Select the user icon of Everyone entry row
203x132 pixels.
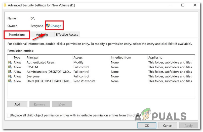(10, 76)
